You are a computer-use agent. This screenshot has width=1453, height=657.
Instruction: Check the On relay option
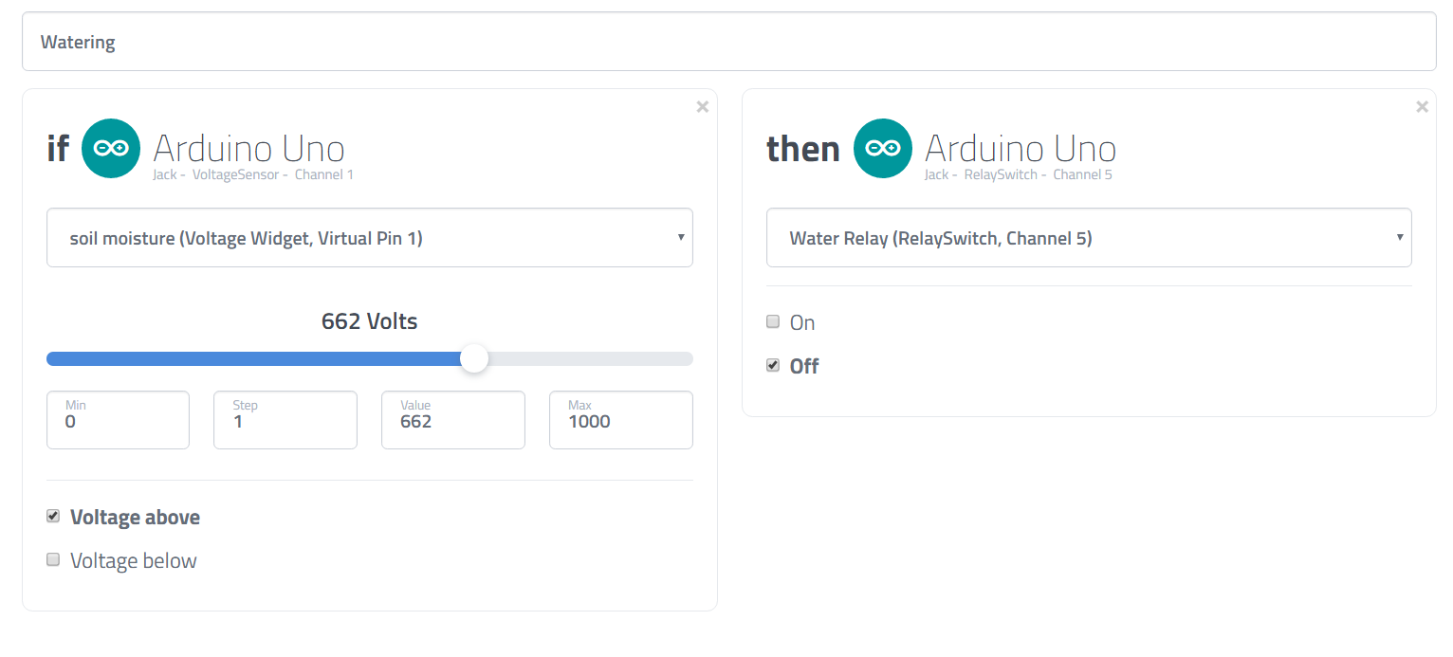[773, 321]
